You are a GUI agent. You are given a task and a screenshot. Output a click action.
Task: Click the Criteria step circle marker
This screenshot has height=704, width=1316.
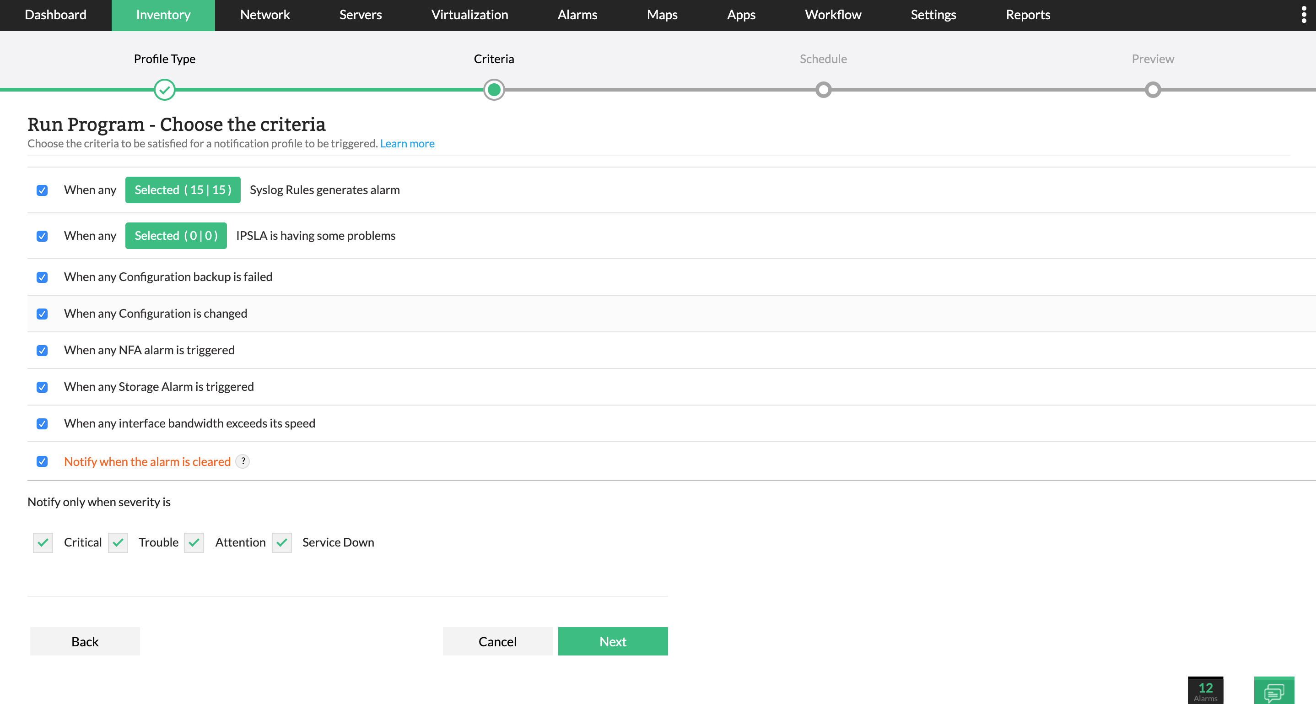pyautogui.click(x=493, y=90)
